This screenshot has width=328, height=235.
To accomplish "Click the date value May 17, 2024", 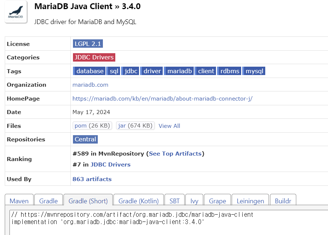I will (91, 112).
